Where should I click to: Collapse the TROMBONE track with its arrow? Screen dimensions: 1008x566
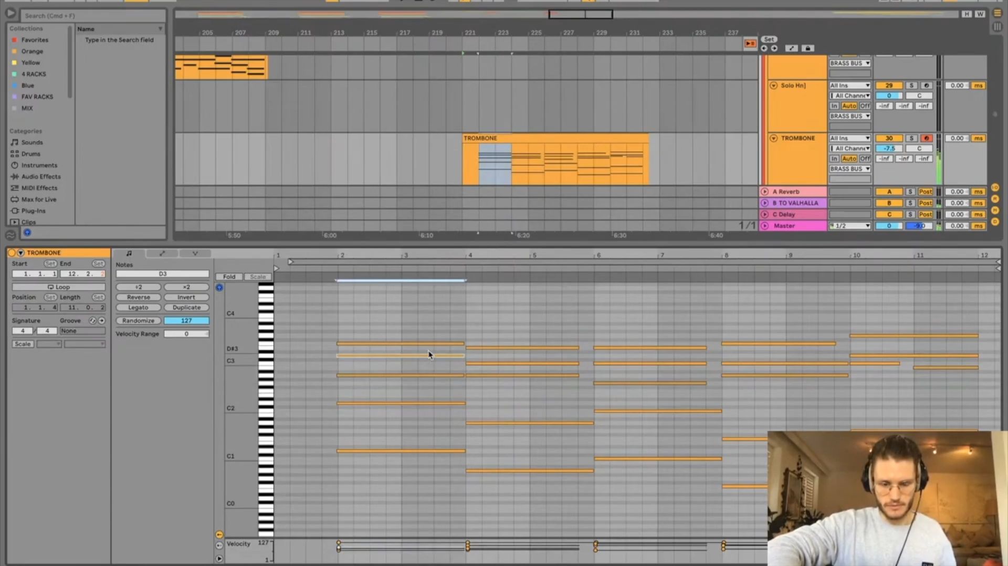[x=773, y=138]
